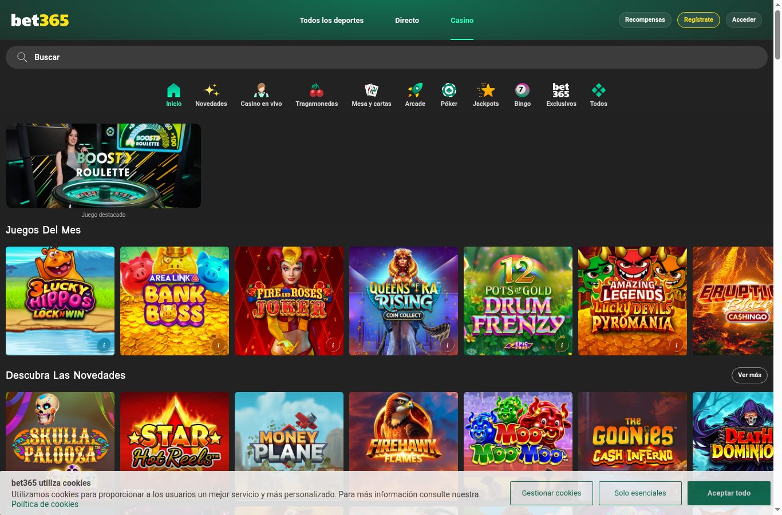This screenshot has height=515, width=782.
Task: Launch Area Link Bank Boss game
Action: click(x=175, y=301)
